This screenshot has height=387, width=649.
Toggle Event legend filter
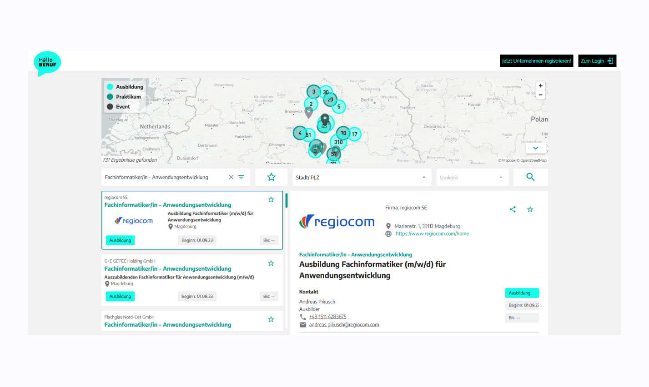point(119,107)
